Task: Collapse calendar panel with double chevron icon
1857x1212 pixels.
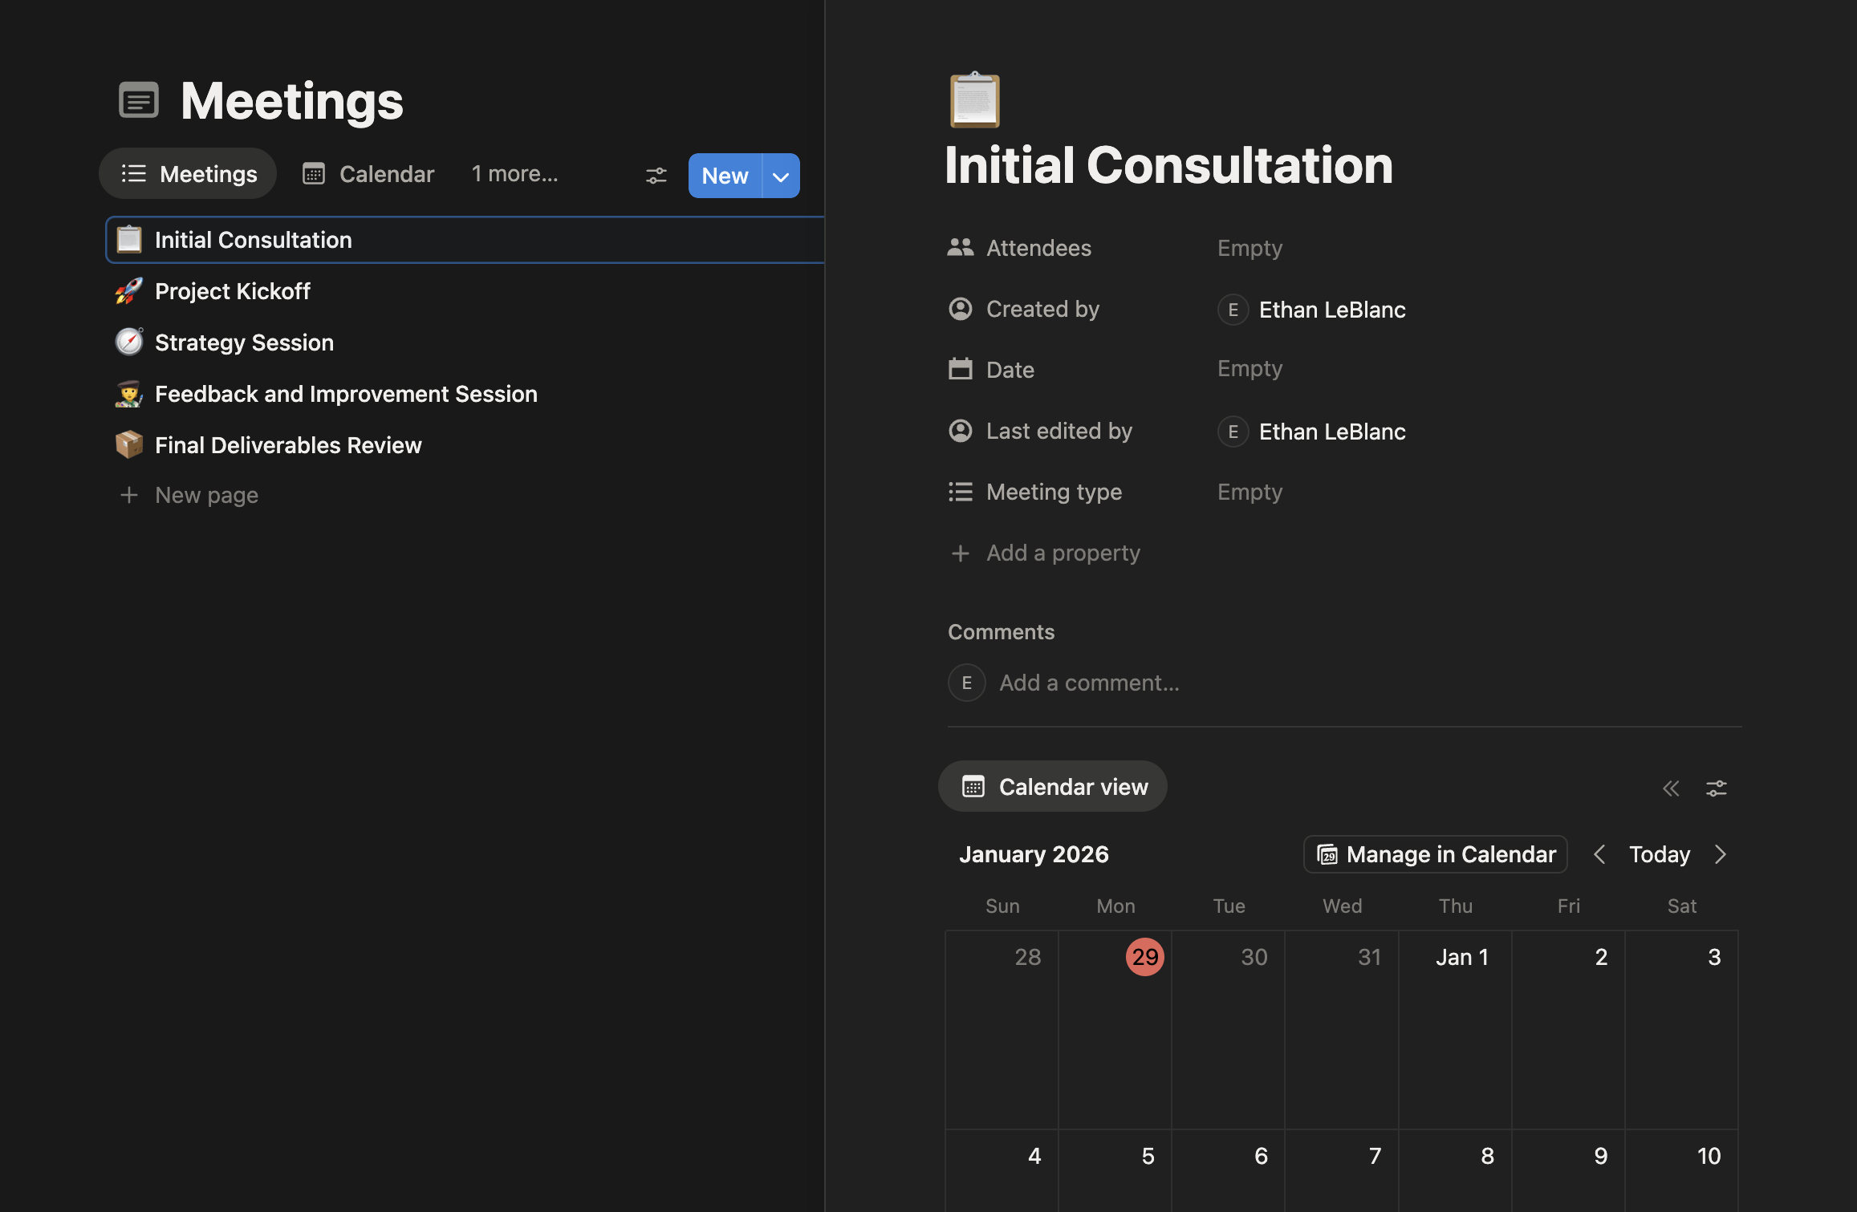Action: [x=1671, y=788]
